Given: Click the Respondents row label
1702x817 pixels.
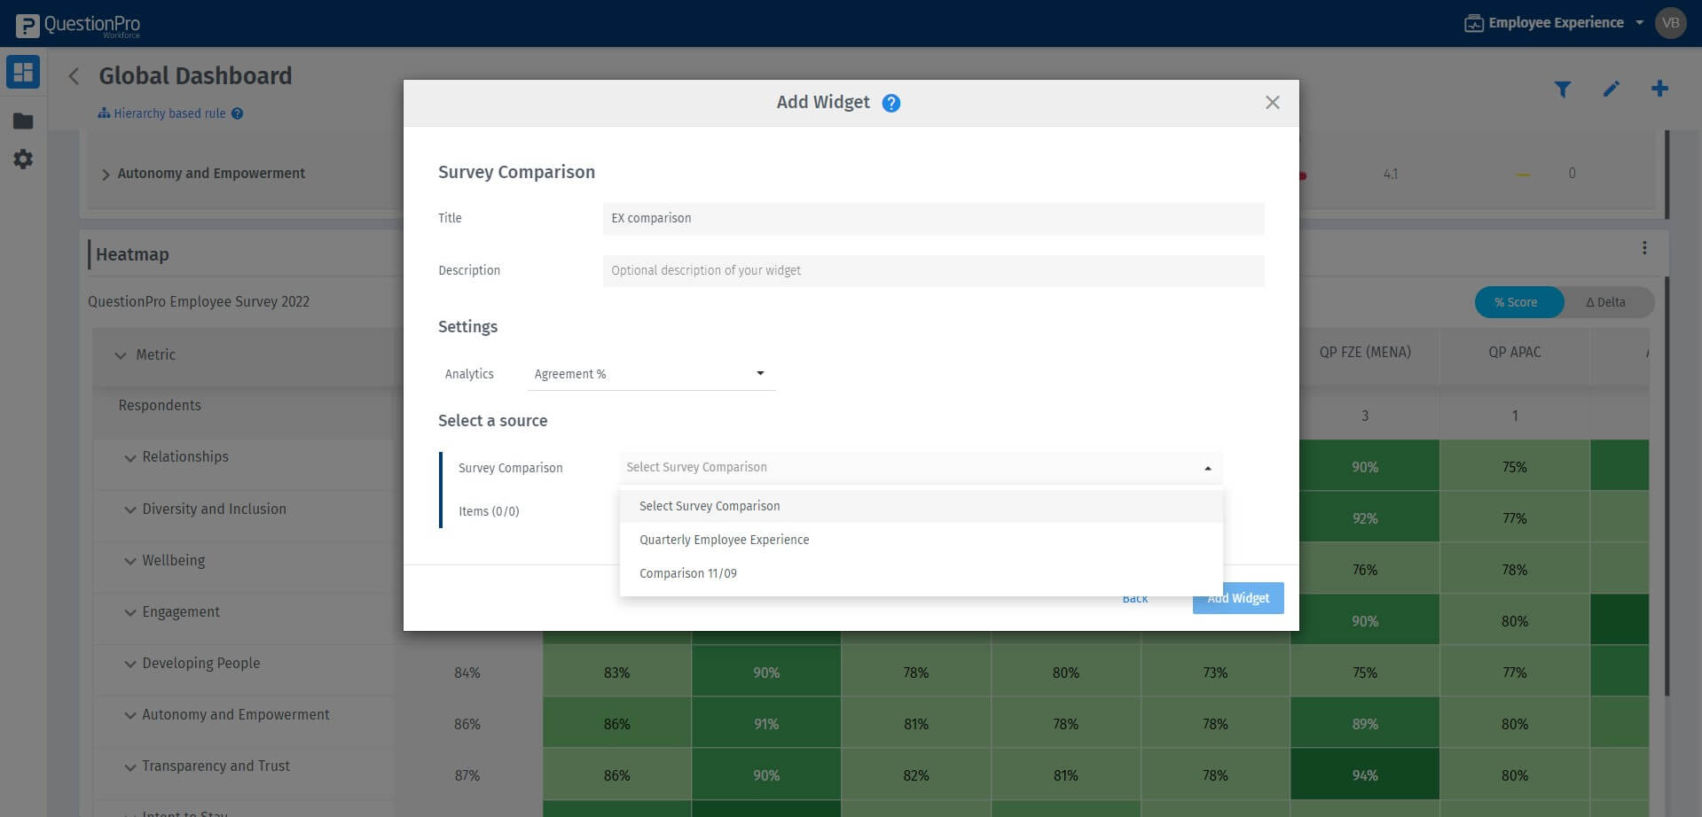Looking at the screenshot, I should click(160, 406).
